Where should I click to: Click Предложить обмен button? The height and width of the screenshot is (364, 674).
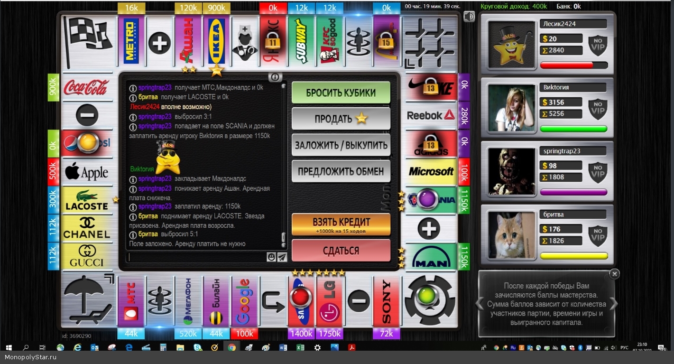341,171
